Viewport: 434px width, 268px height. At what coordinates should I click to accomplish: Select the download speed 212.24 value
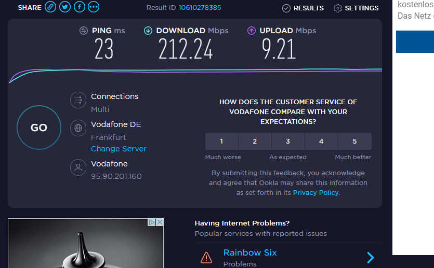[186, 49]
